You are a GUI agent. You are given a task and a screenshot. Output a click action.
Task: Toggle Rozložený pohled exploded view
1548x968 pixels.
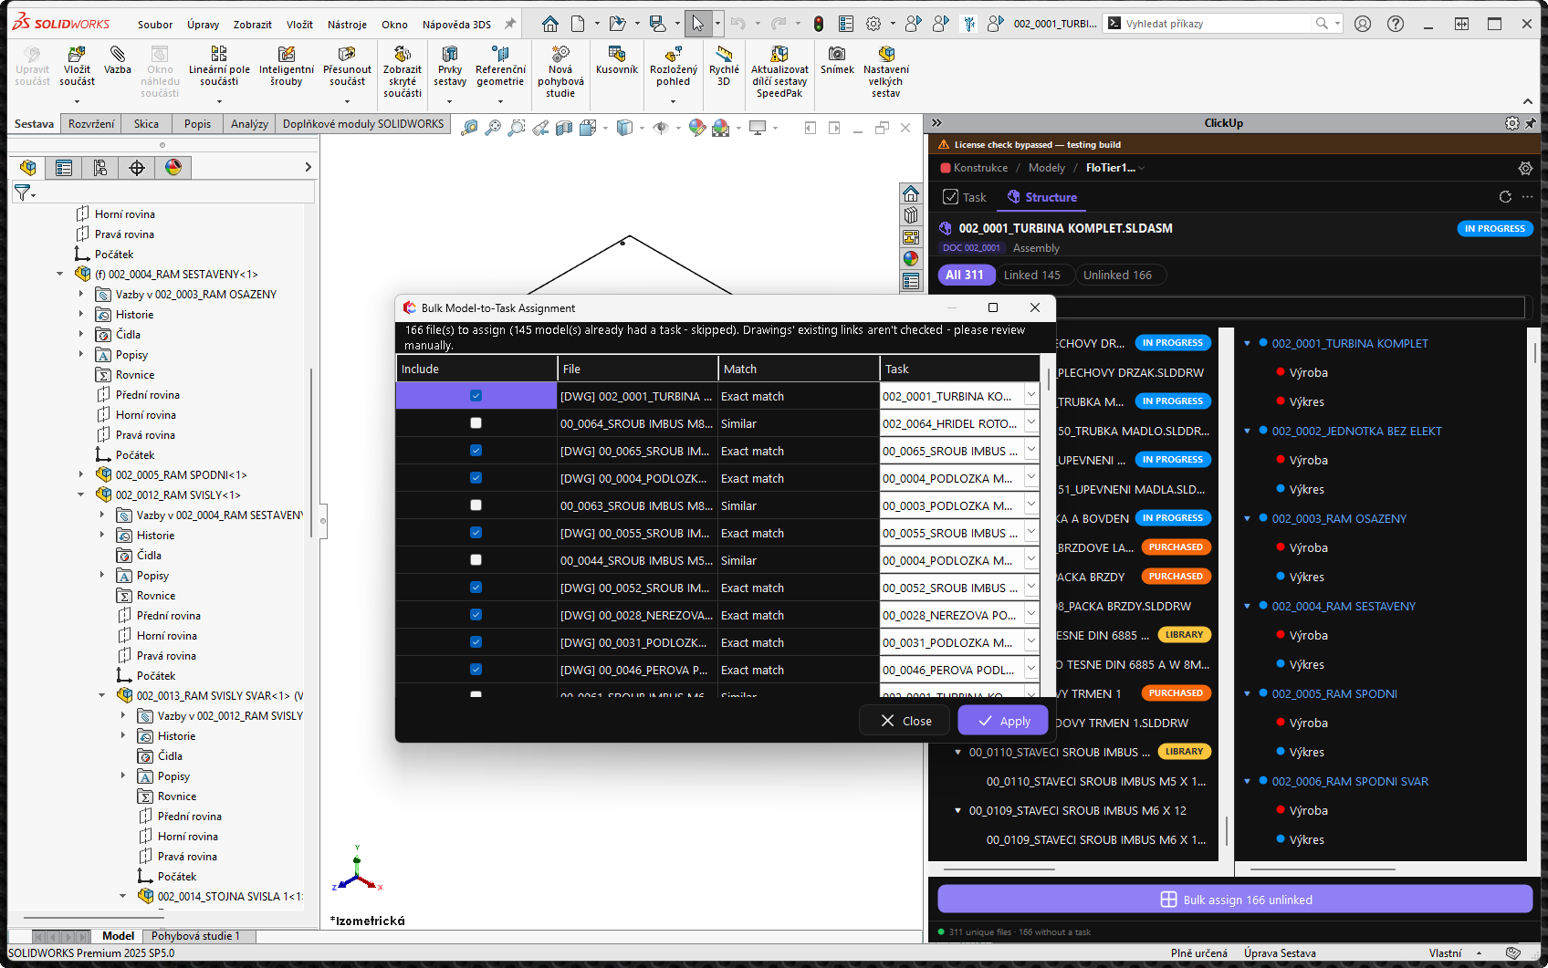pyautogui.click(x=674, y=67)
